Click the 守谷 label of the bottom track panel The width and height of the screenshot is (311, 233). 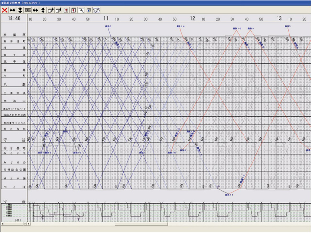tap(14, 201)
